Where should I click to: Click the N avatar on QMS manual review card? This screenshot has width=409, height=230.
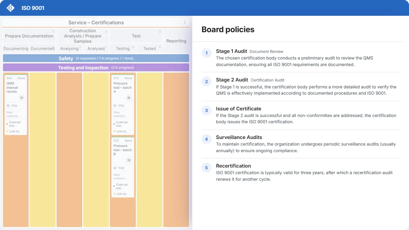22,98
